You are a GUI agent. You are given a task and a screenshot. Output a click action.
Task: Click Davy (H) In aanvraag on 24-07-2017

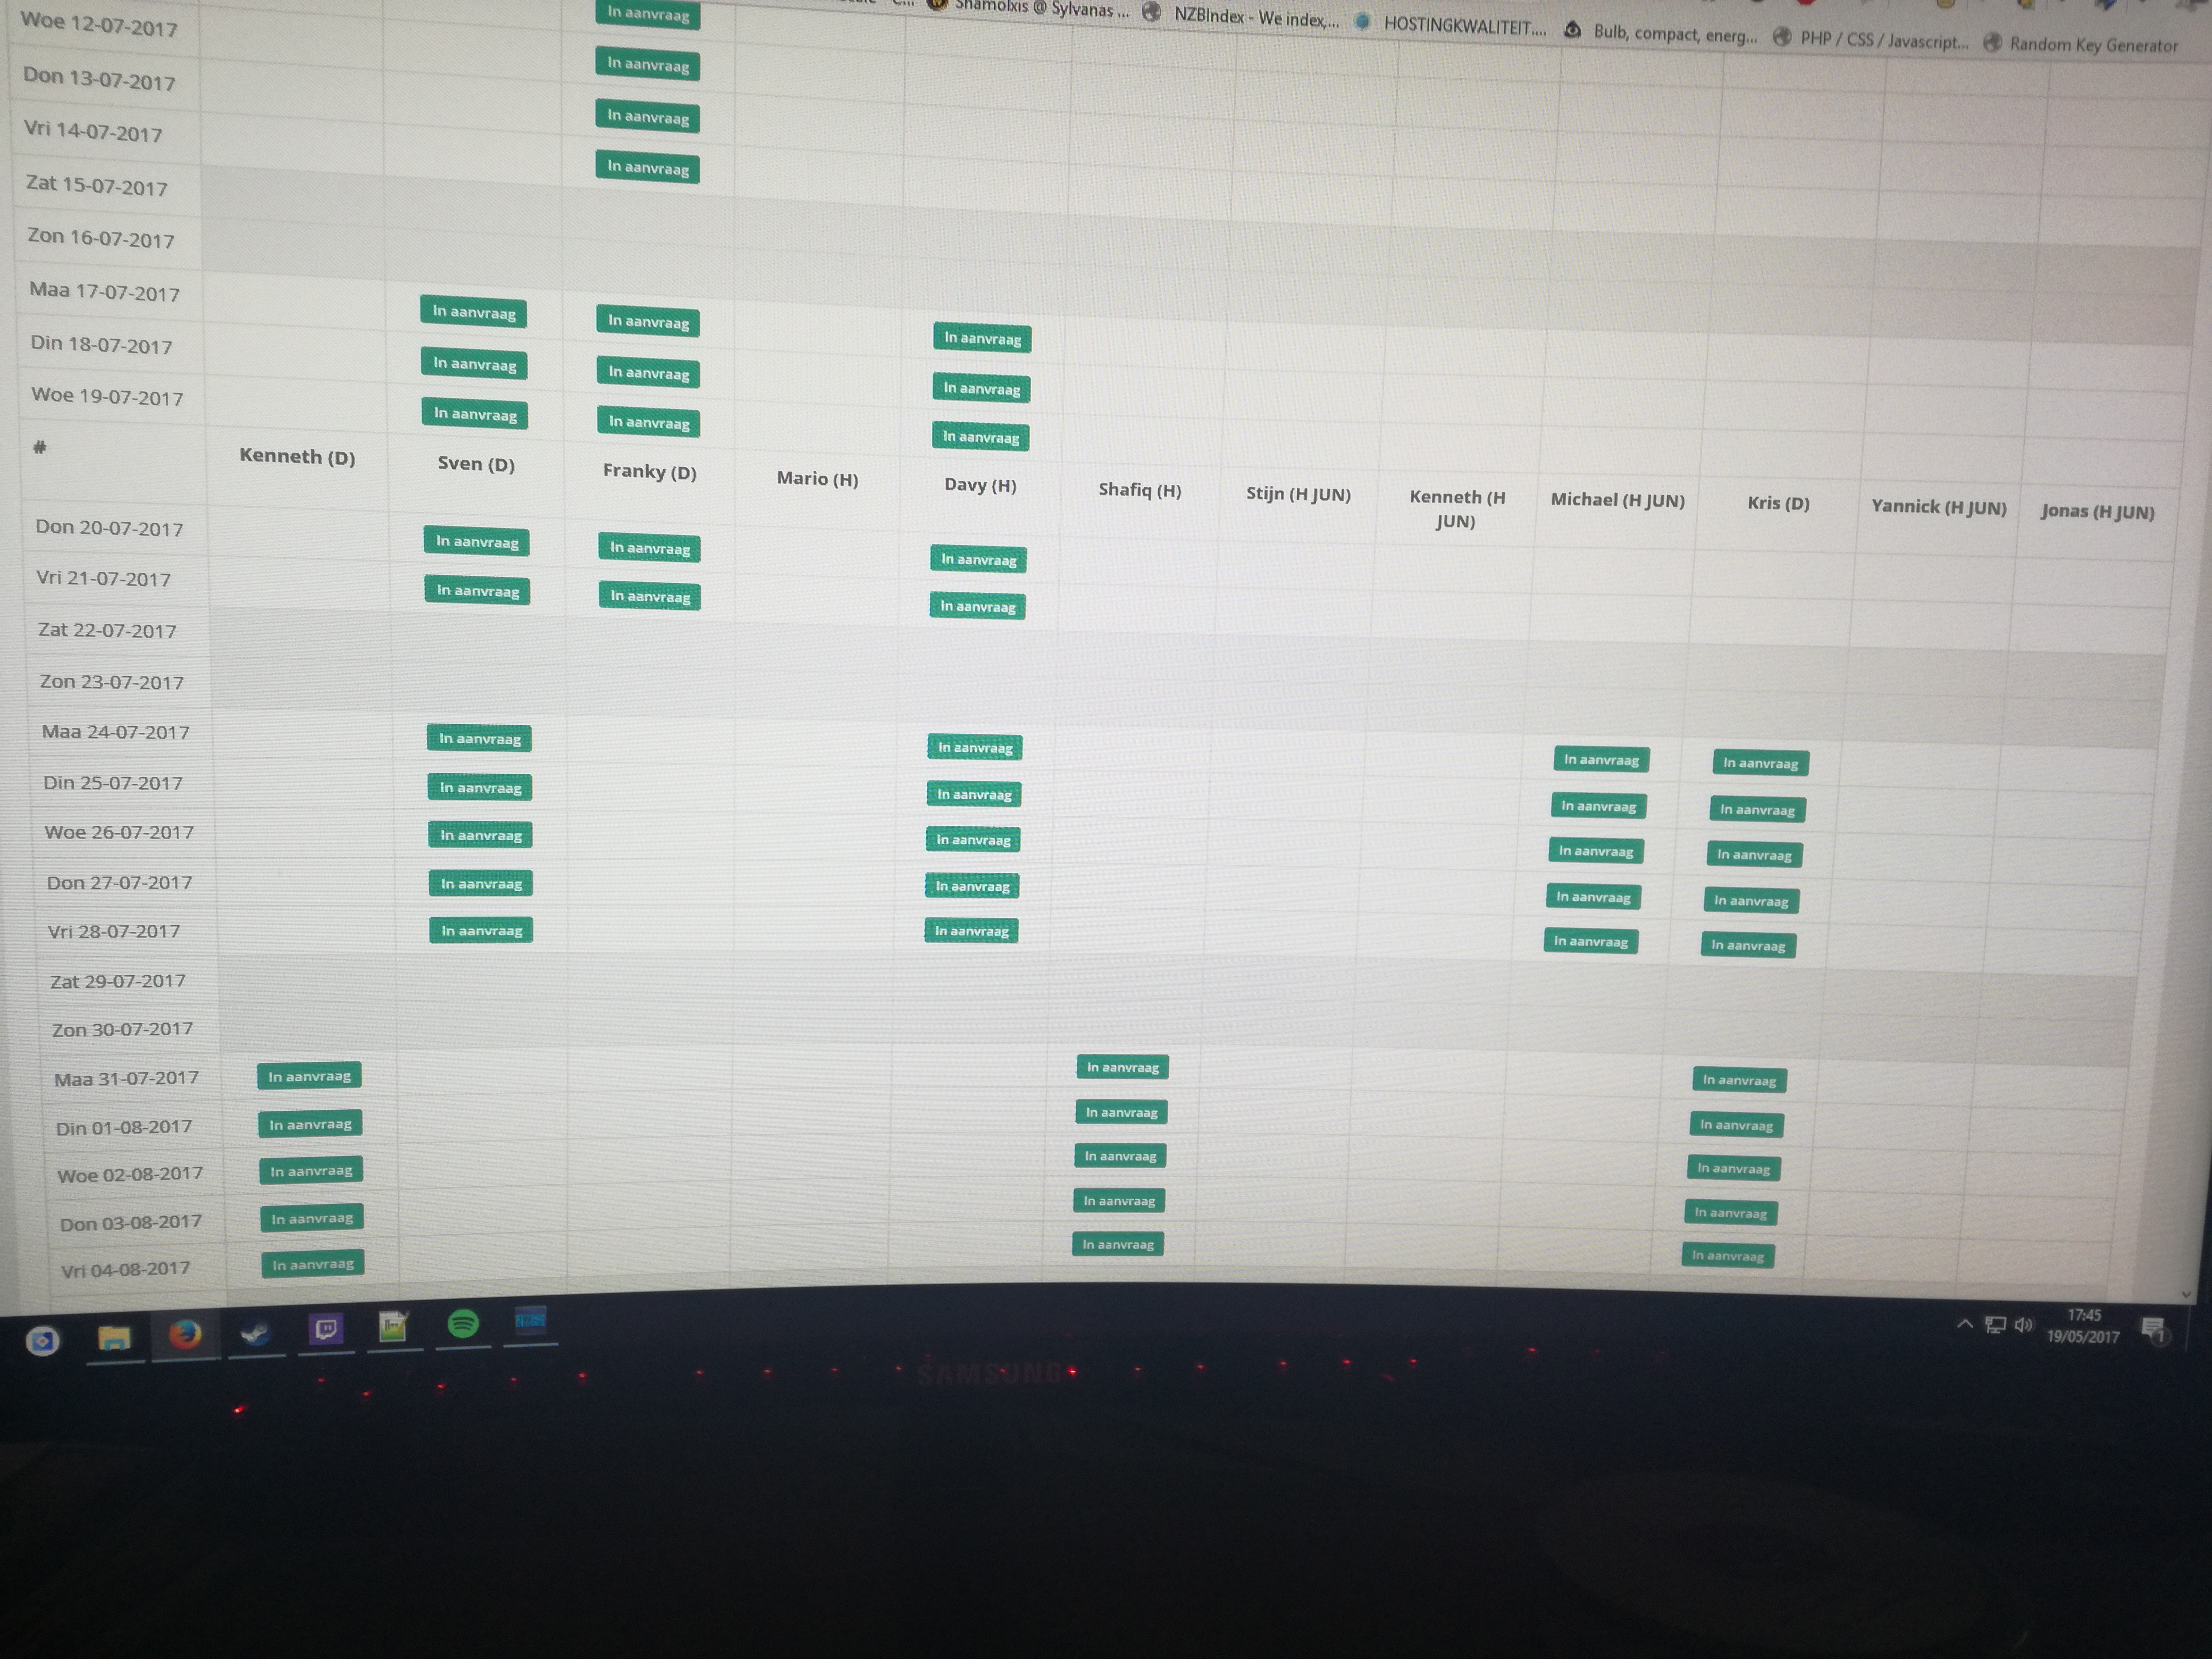point(975,747)
